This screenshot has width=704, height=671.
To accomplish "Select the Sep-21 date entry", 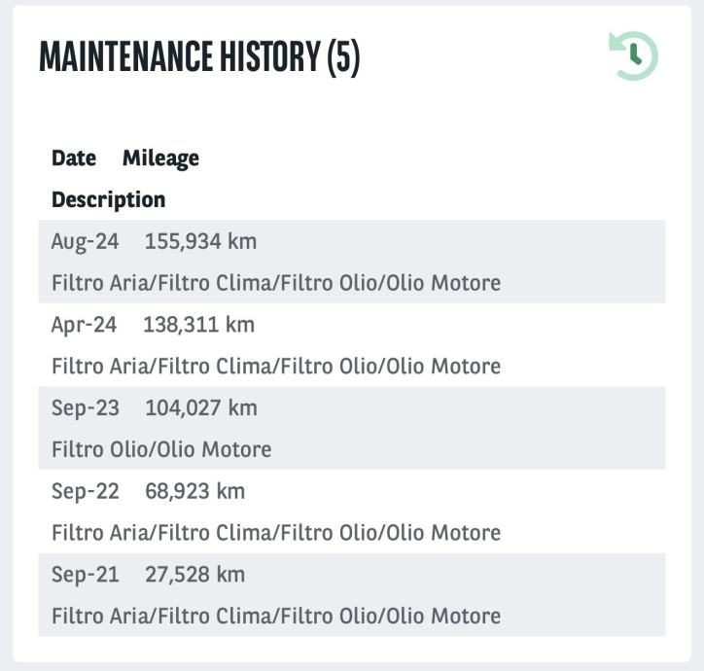I will 86,575.
